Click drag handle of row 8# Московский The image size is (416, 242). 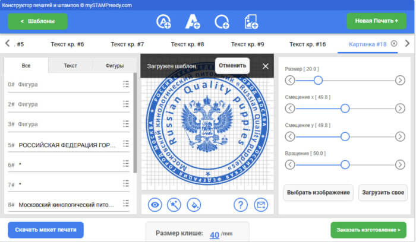(x=126, y=203)
